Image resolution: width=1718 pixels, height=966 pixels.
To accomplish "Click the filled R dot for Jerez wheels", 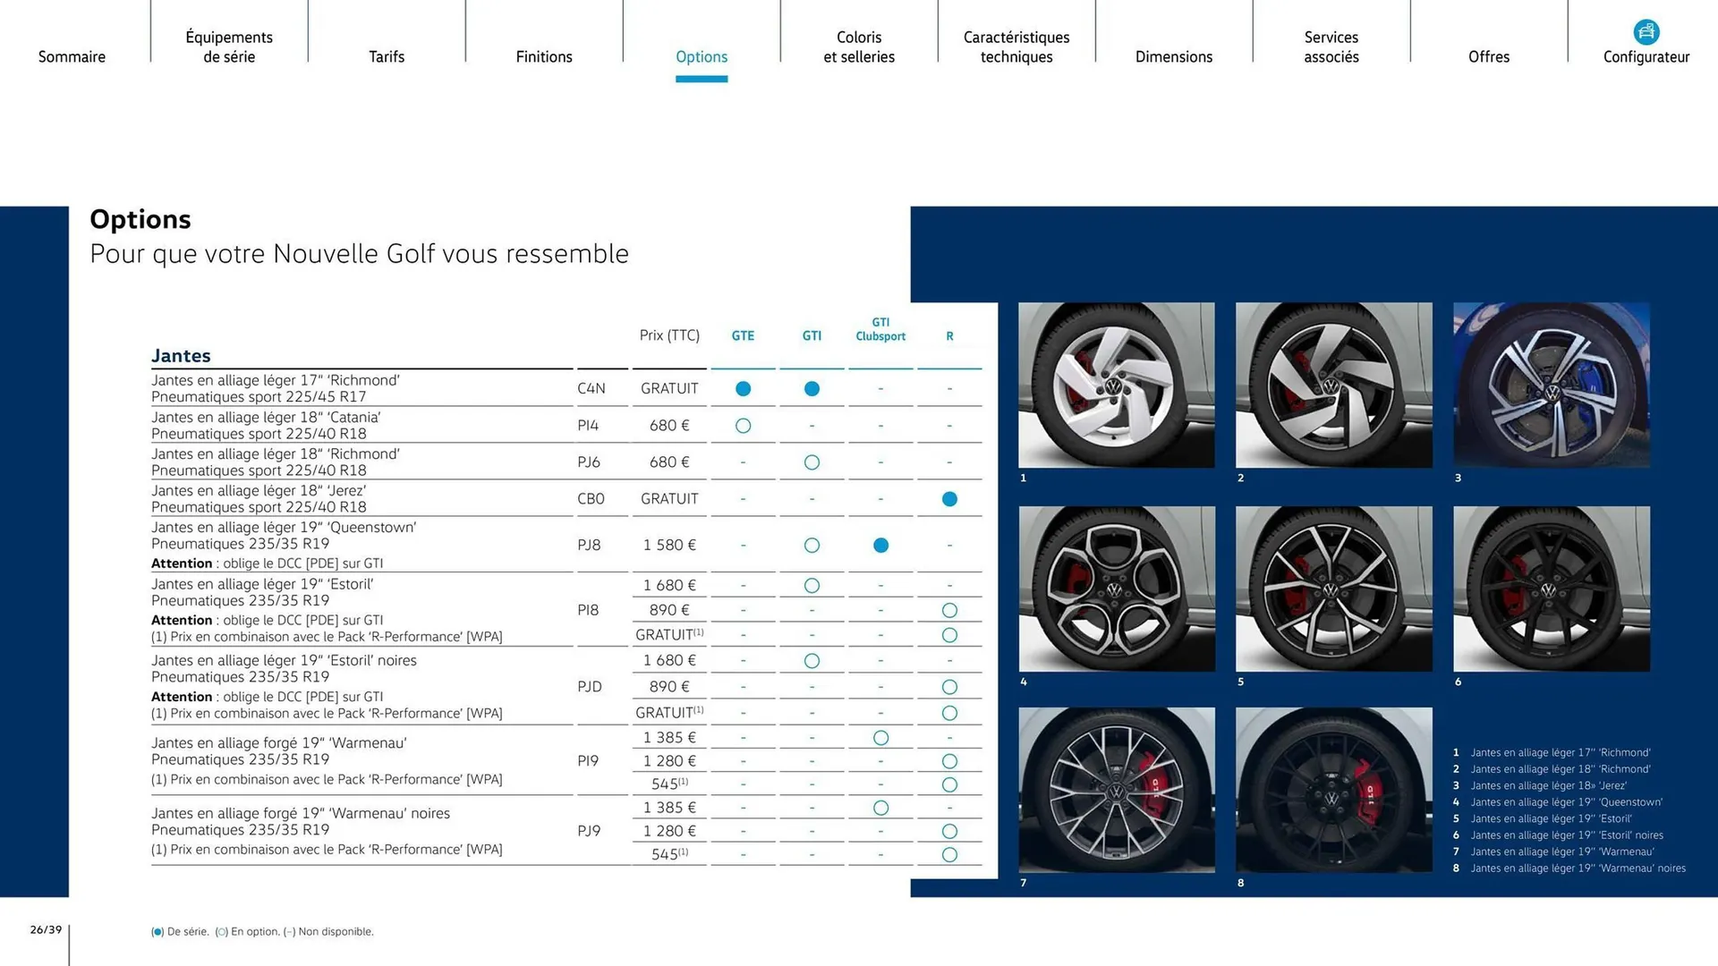I will click(949, 499).
